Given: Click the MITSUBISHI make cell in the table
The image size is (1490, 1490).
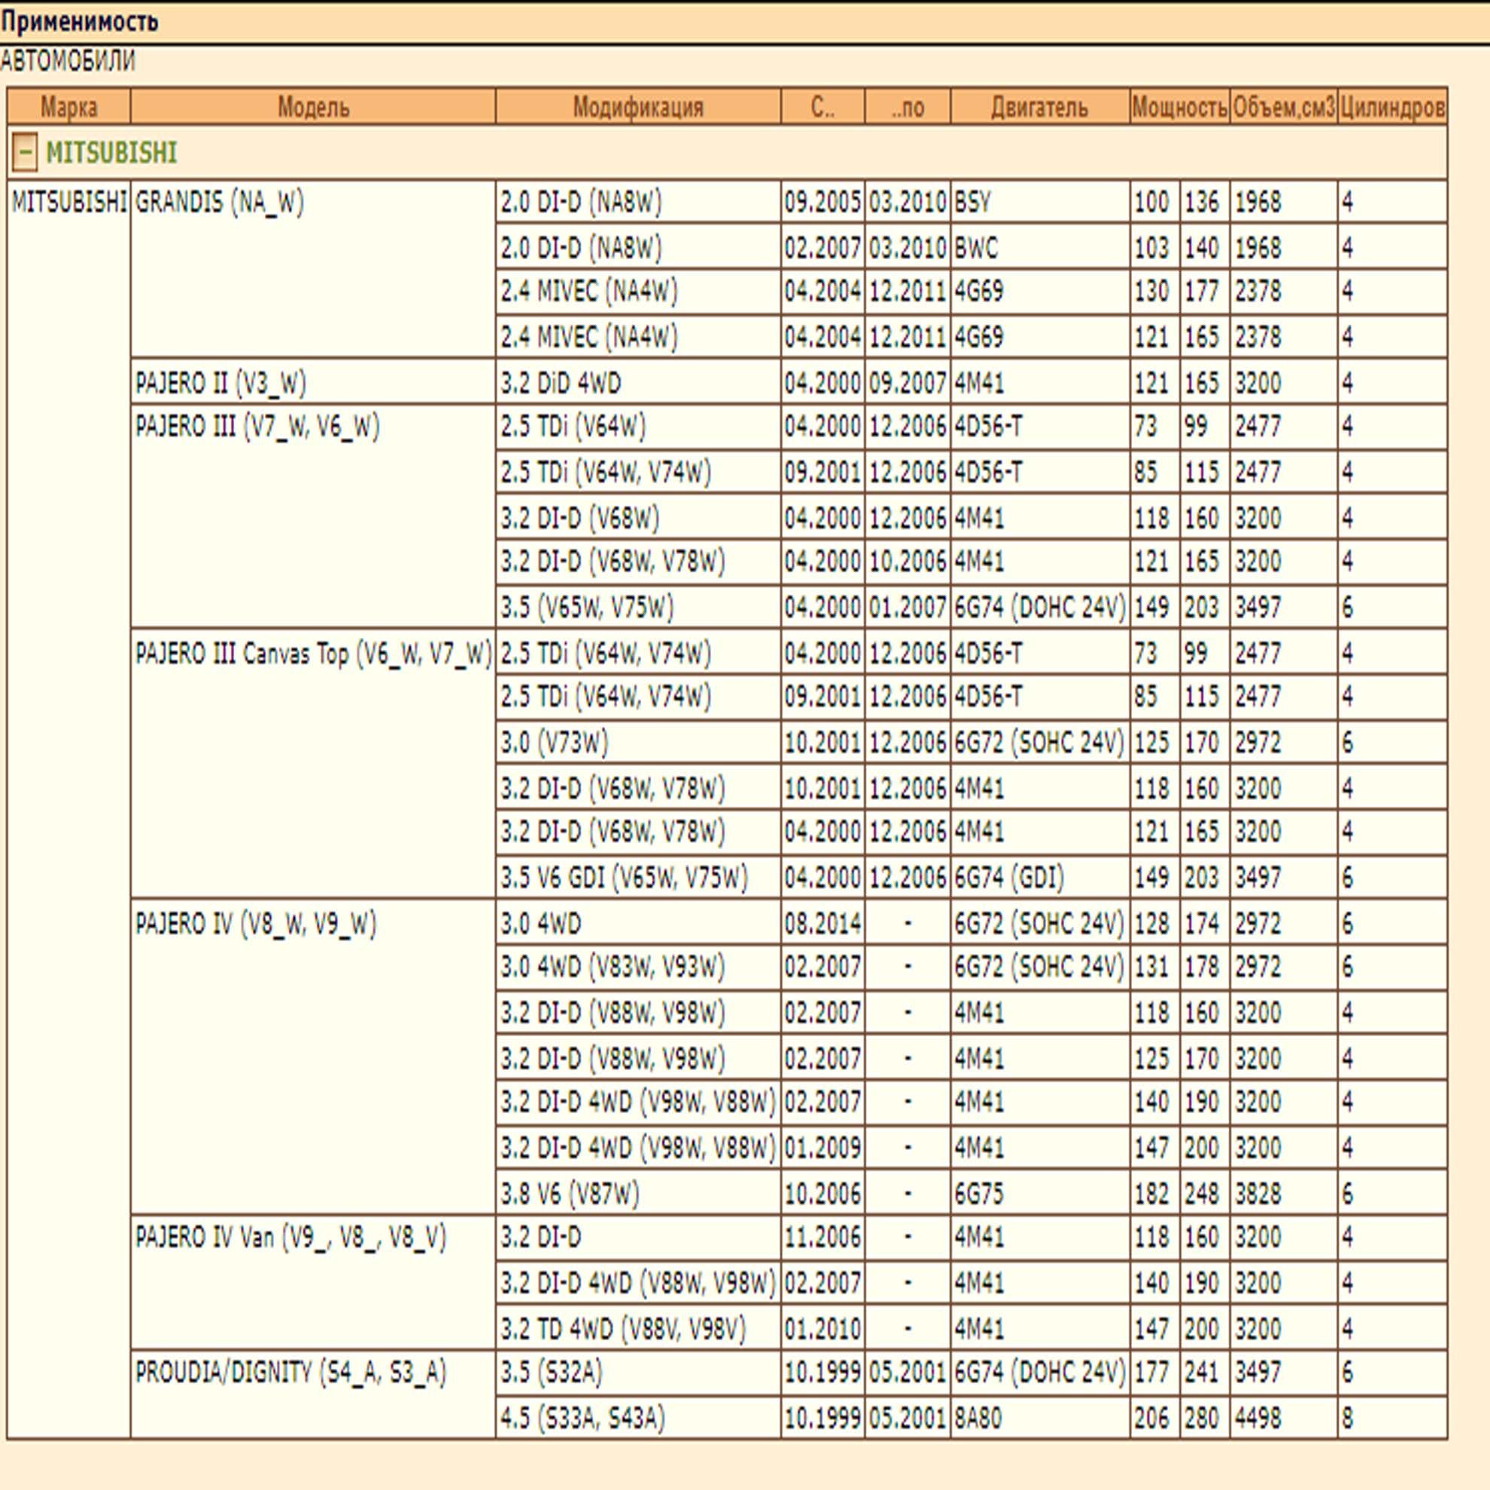Looking at the screenshot, I should coord(68,810).
